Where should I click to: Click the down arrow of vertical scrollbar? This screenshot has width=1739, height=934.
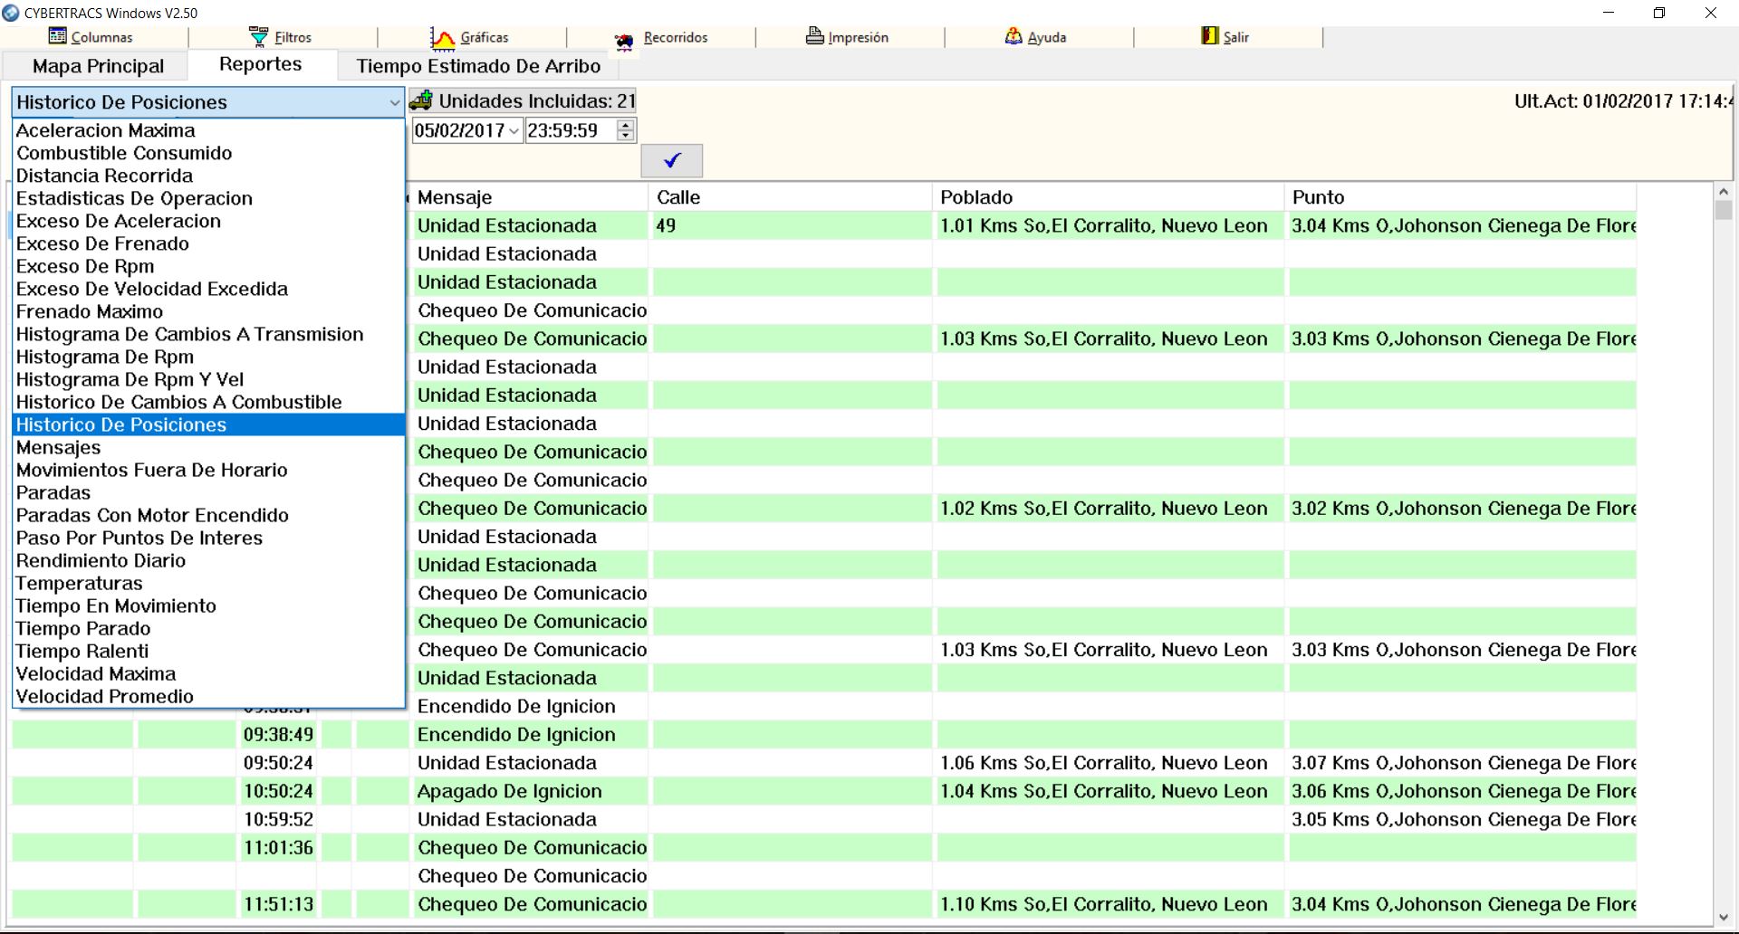tap(1723, 918)
